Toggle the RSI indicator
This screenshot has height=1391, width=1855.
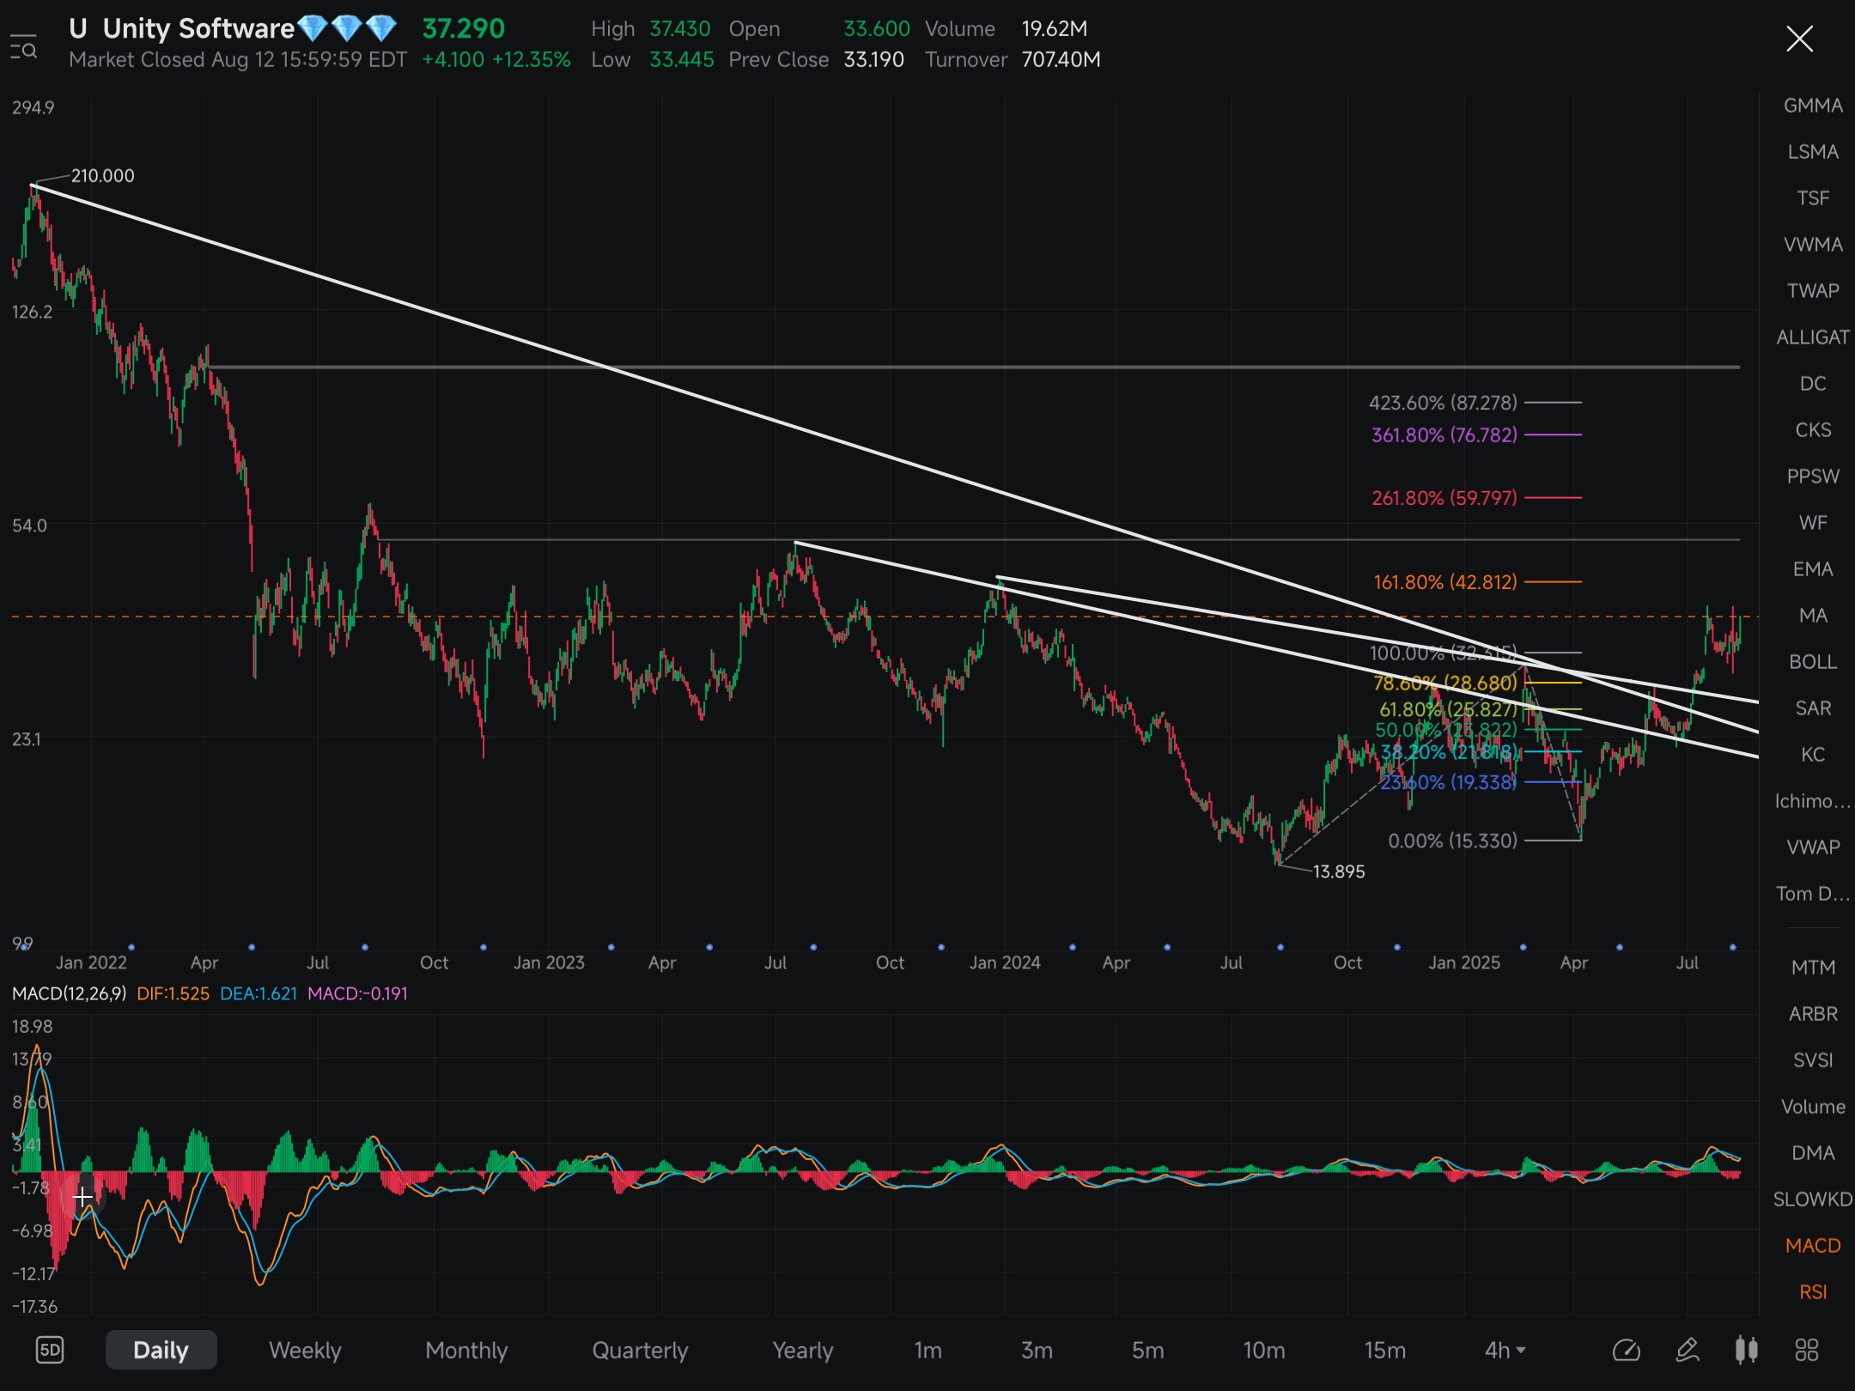(1812, 1291)
